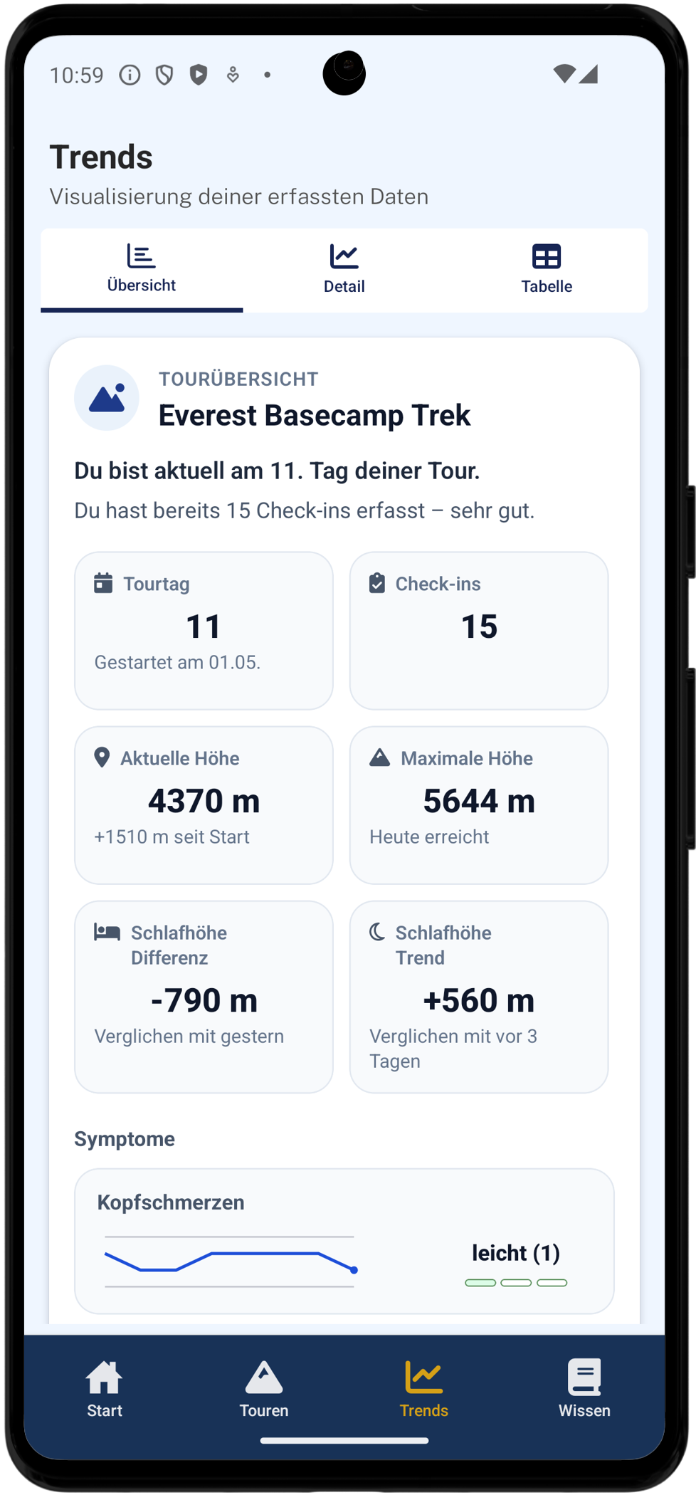
Task: Tap the bed icon beside Schlafhöhe Differenz
Action: (x=107, y=932)
